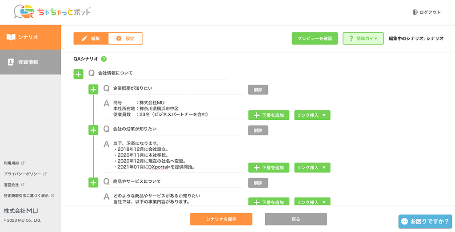This screenshot has width=455, height=232.
Task: Switch to the 設定 tab
Action: pyautogui.click(x=125, y=39)
